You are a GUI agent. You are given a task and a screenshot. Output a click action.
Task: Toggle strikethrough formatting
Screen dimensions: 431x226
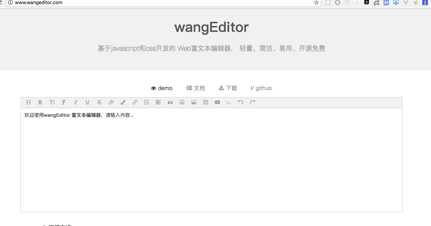pyautogui.click(x=99, y=102)
